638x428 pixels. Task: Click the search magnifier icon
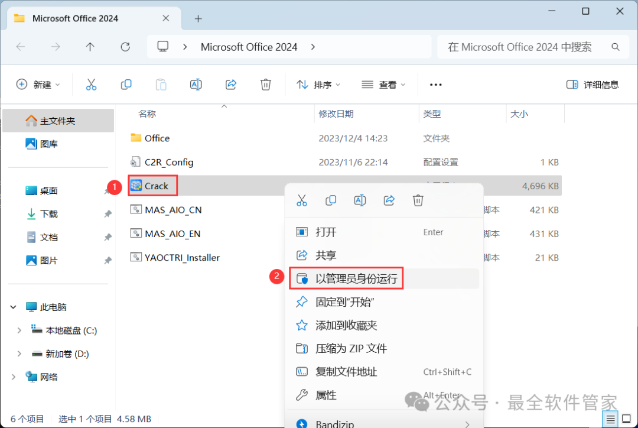[616, 47]
